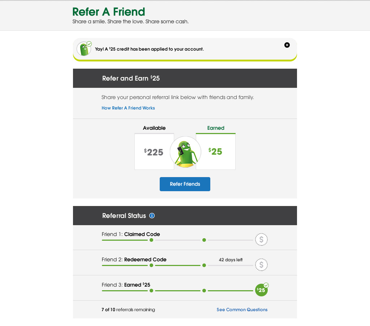
Task: Click second progress dot on Friend 2 tracker
Action: [204, 265]
